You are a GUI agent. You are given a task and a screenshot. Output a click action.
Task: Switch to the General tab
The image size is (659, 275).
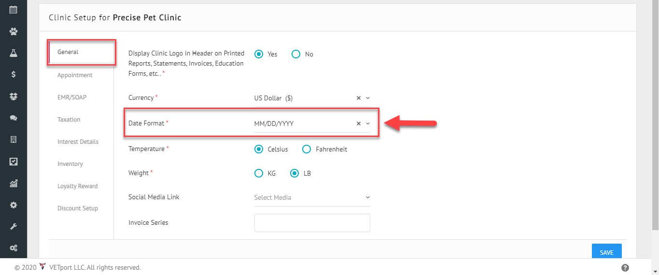(x=68, y=52)
